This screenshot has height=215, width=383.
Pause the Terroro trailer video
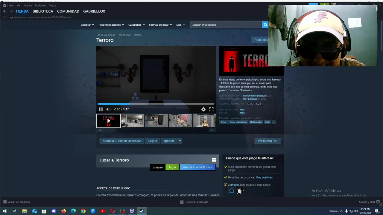pyautogui.click(x=101, y=109)
